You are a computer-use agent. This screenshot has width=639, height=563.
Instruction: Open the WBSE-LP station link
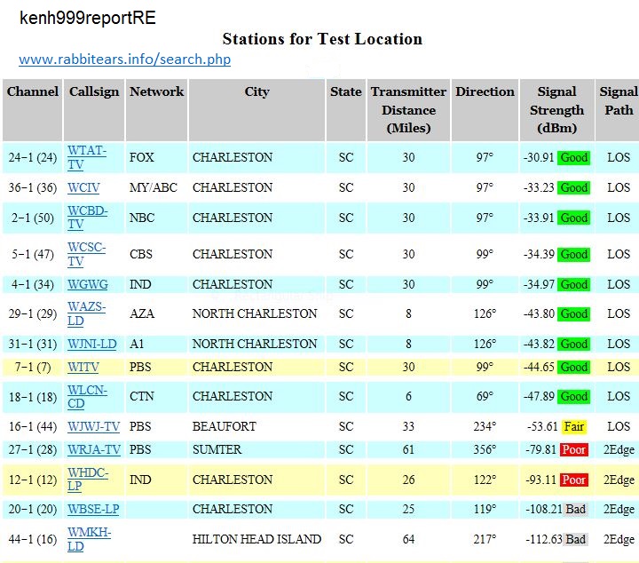(93, 509)
